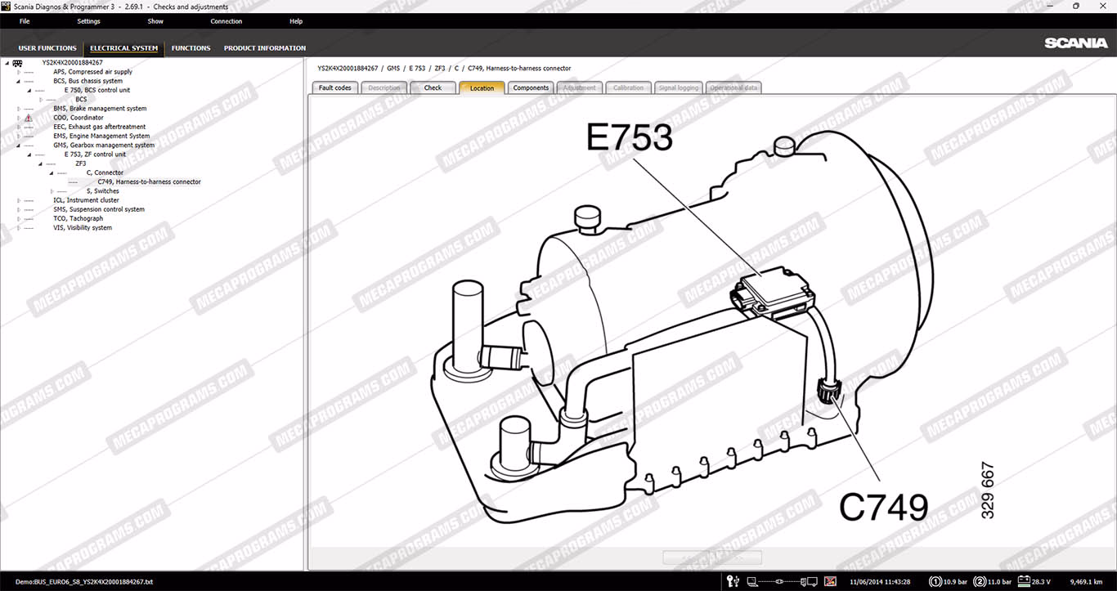
Task: Switch to the Fault codes tab
Action: [335, 87]
